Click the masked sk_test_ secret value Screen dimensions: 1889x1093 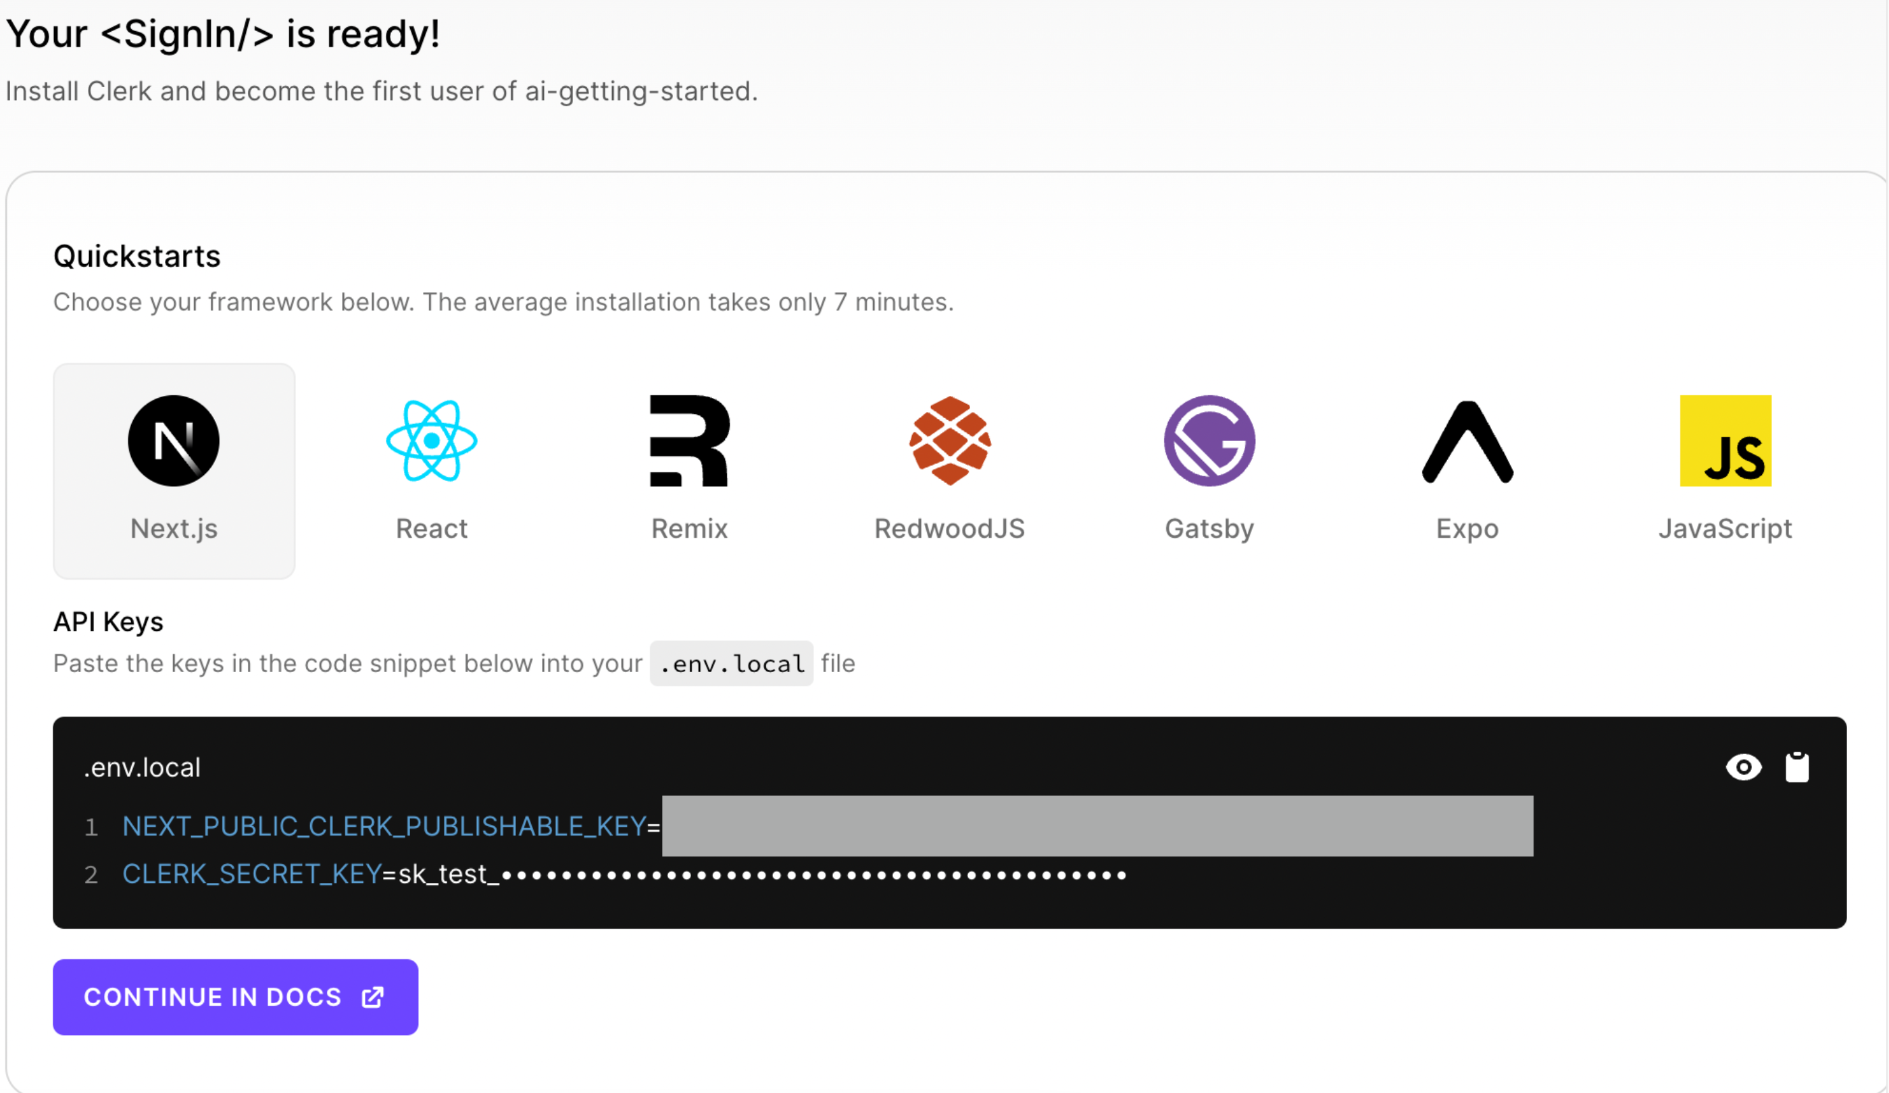(x=761, y=874)
